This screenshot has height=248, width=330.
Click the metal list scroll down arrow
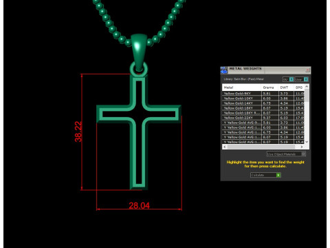(x=307, y=142)
